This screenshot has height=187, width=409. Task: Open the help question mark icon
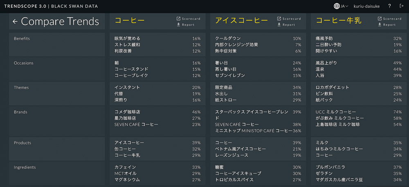click(389, 6)
